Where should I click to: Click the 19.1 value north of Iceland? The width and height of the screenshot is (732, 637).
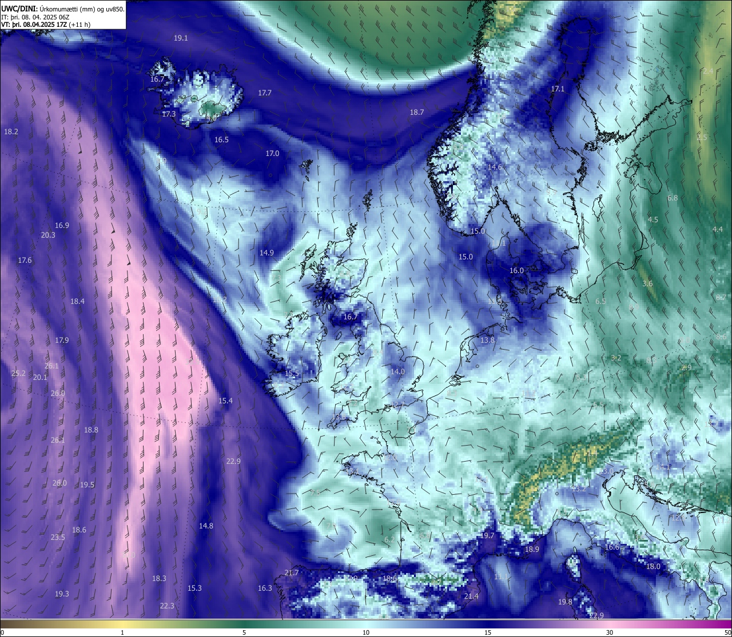point(181,38)
